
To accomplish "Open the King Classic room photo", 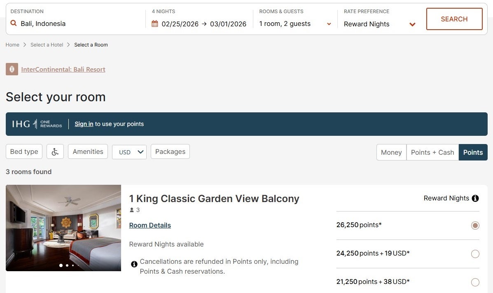I will [63, 228].
